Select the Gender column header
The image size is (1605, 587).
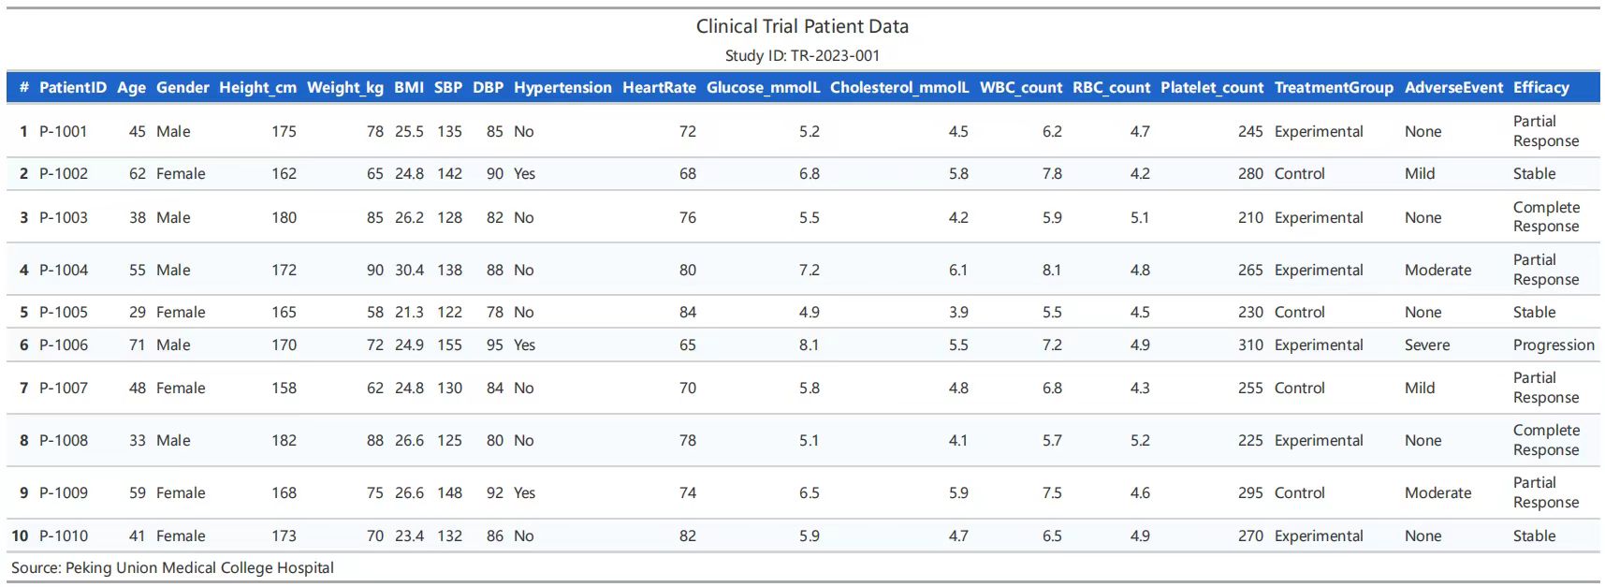tap(182, 87)
